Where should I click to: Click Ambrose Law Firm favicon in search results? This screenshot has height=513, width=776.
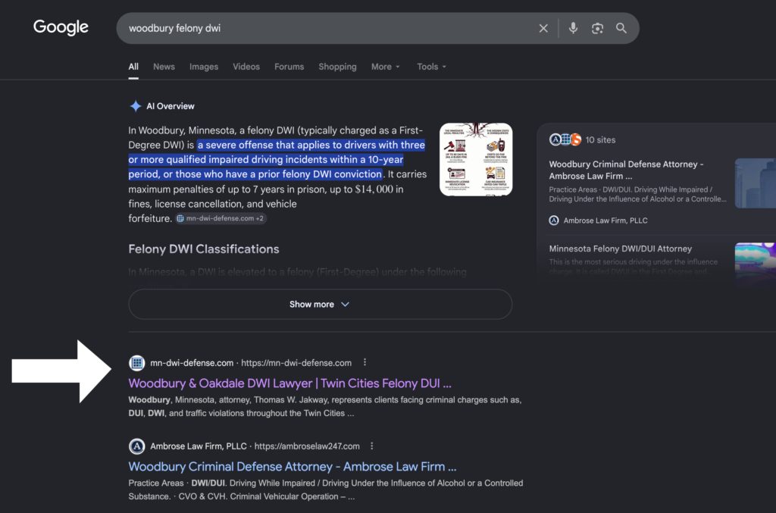pos(137,446)
